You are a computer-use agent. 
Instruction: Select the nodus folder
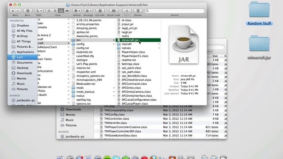pos(80,96)
